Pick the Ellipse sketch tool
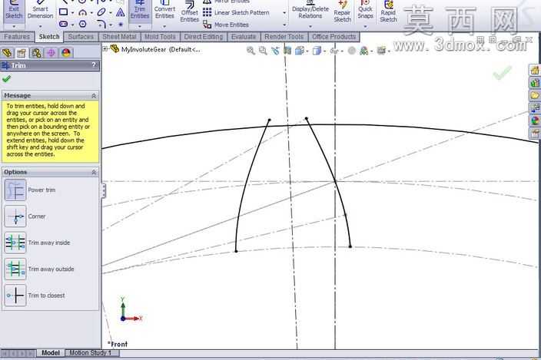The width and height of the screenshot is (541, 360). pyautogui.click(x=101, y=12)
